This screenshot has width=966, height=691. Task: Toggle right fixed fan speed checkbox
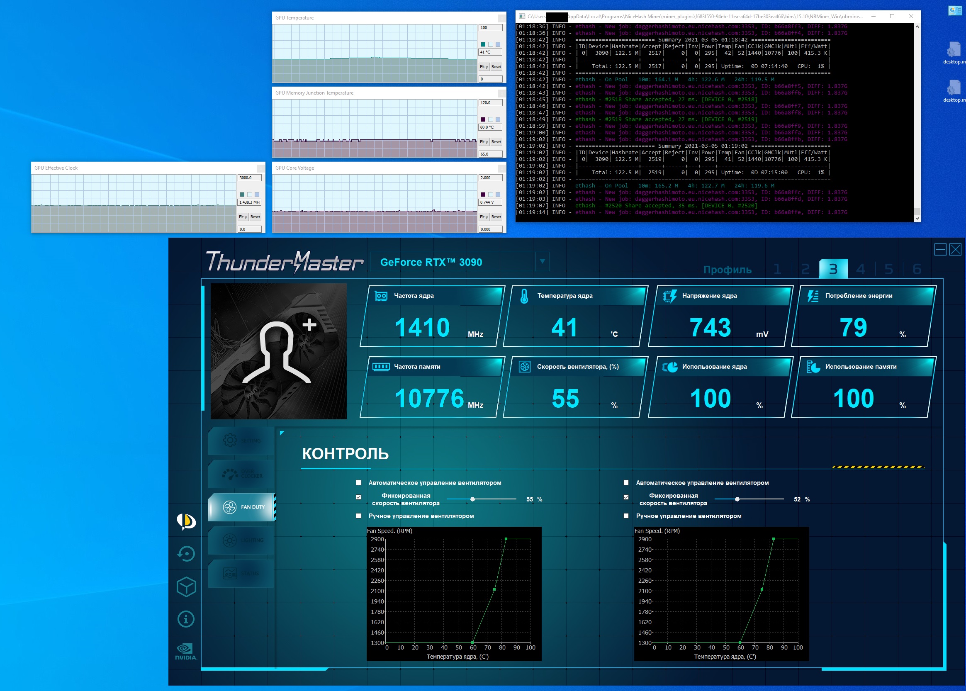pyautogui.click(x=626, y=497)
